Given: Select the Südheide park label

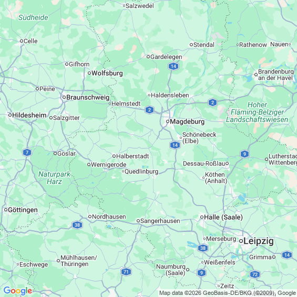Looking at the screenshot, I should (33, 17).
